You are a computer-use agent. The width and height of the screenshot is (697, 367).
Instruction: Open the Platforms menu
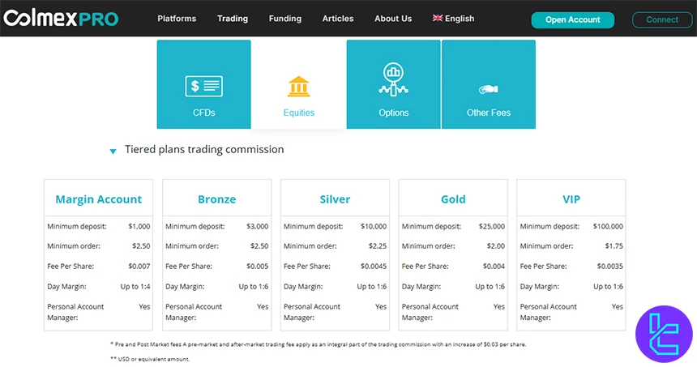pos(177,19)
